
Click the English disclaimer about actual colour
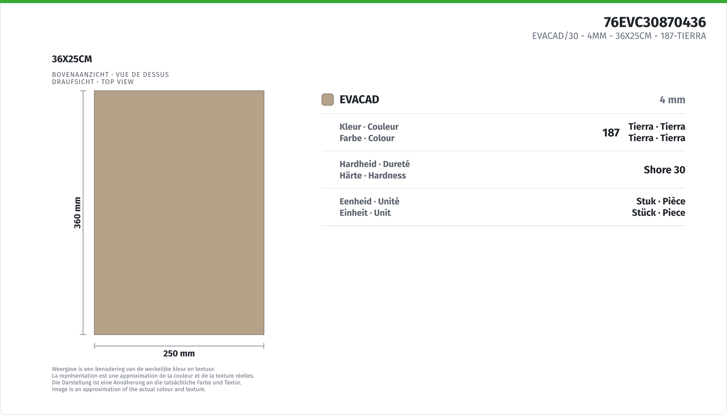129,389
